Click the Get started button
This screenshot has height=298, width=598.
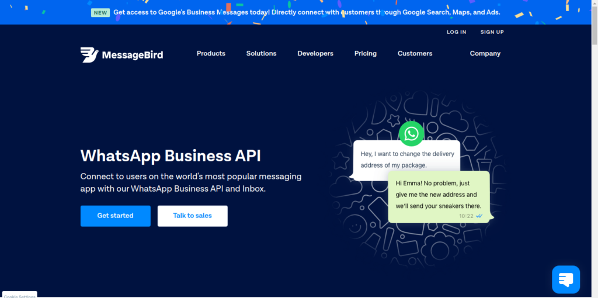pos(116,216)
